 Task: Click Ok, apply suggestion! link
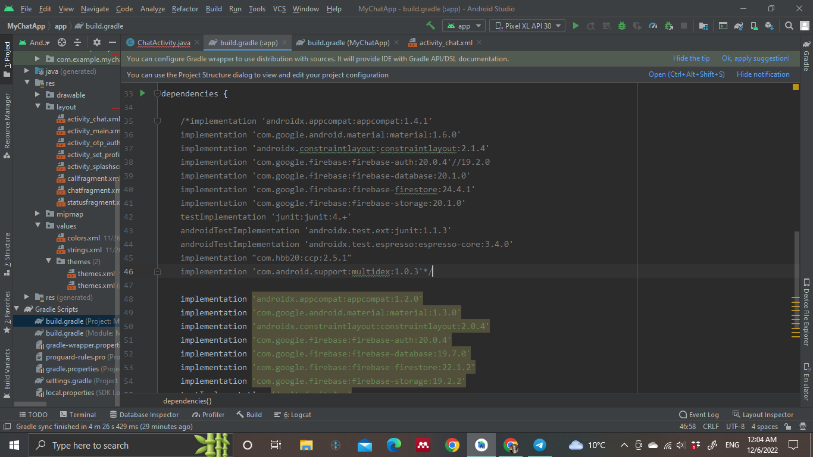pyautogui.click(x=755, y=58)
